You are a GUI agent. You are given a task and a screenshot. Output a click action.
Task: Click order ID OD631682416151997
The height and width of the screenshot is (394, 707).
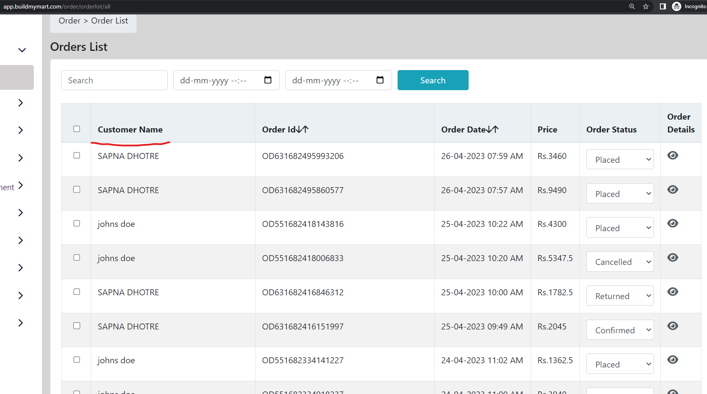coord(303,326)
